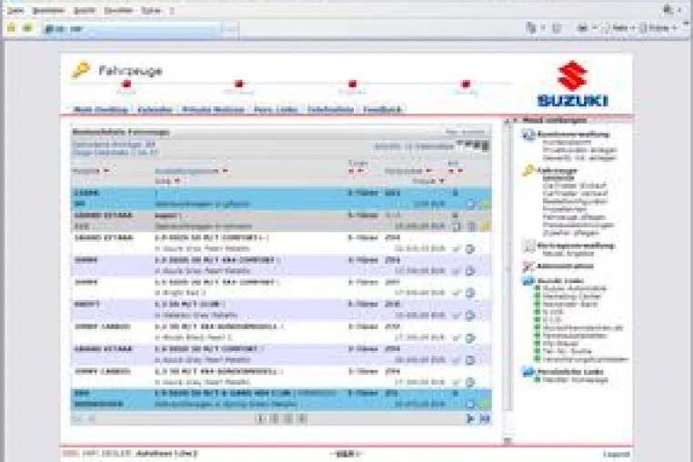Click green icon in first blue row

pos(485,205)
